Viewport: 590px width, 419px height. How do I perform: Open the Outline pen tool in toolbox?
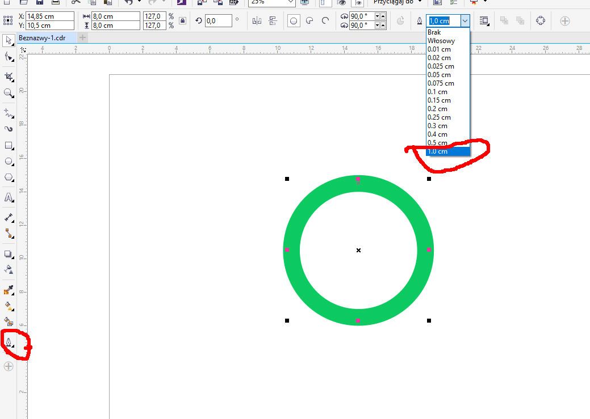[9, 342]
